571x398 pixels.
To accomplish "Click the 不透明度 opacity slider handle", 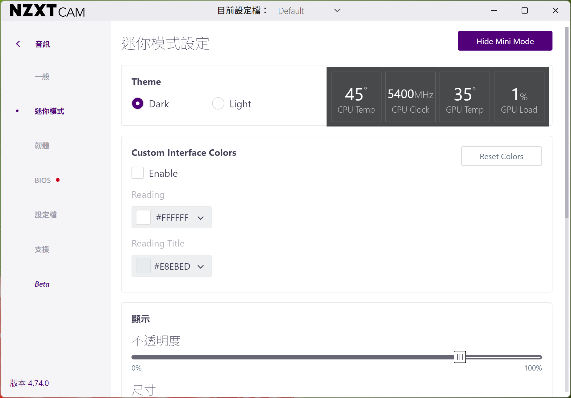I will [x=460, y=357].
